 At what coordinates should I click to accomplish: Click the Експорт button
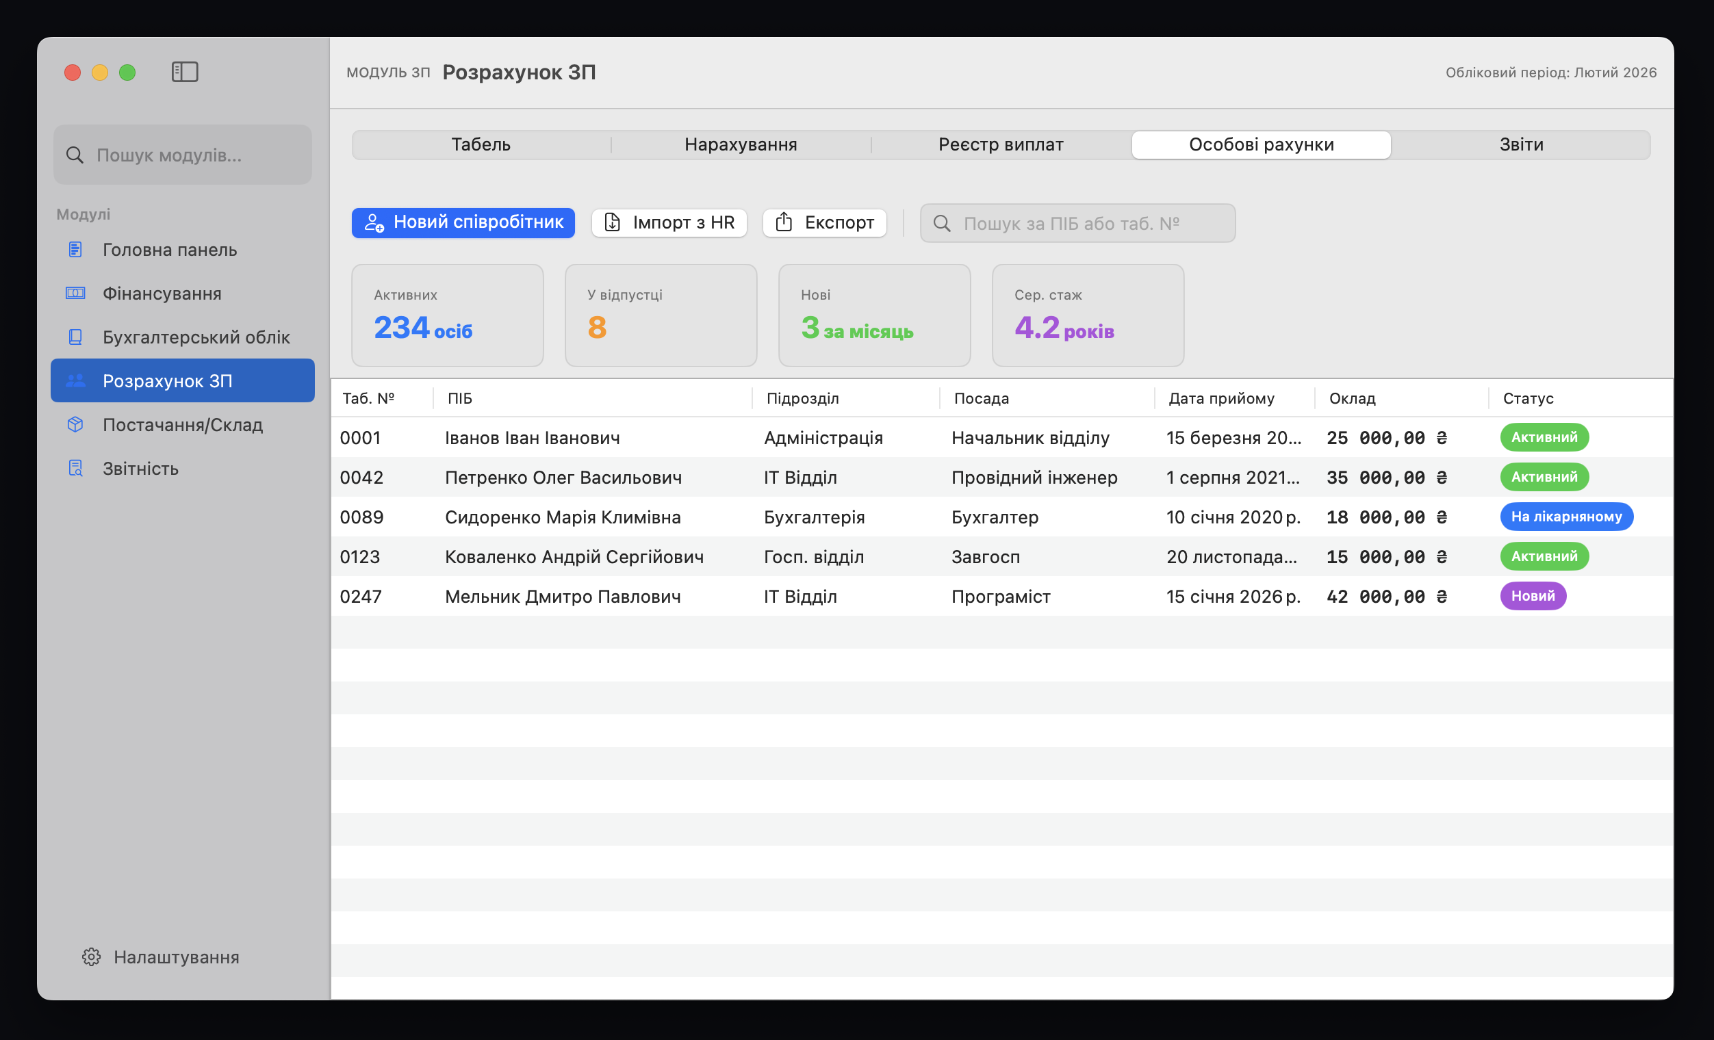pos(824,222)
